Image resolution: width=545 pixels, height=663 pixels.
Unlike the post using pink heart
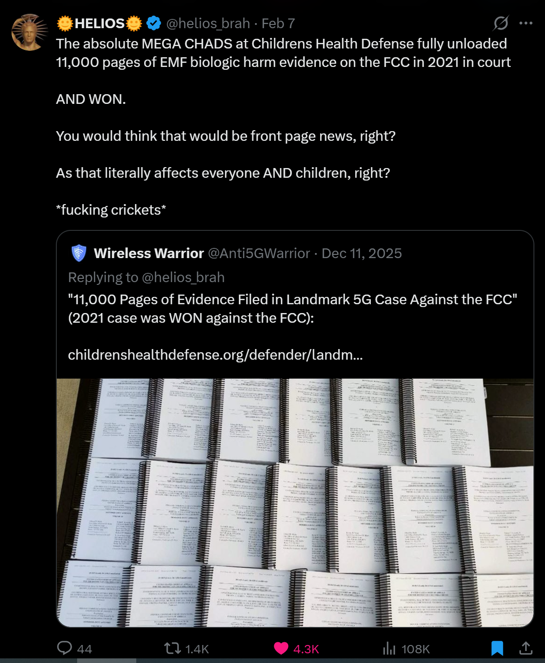281,648
